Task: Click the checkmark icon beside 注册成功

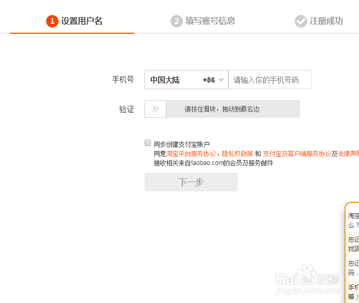Action: coord(300,21)
